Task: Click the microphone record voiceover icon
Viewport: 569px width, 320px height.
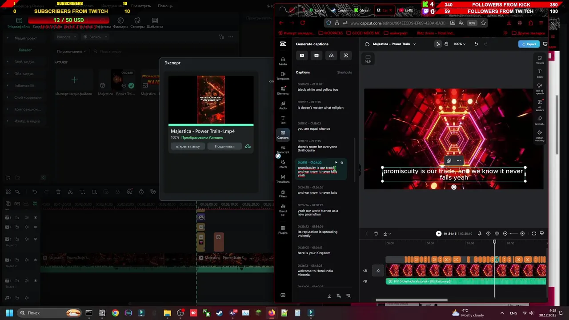Action: point(480,234)
